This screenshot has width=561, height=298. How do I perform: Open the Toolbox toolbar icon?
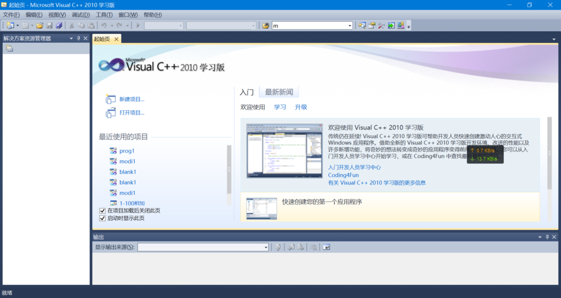pyautogui.click(x=382, y=26)
